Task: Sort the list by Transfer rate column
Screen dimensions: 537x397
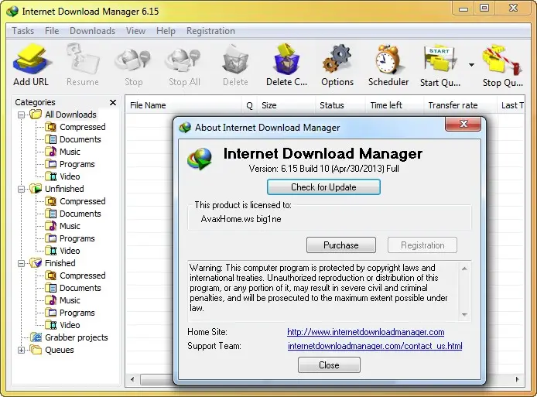Action: tap(460, 105)
